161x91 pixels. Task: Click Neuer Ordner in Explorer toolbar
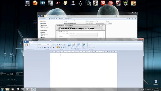68,19
